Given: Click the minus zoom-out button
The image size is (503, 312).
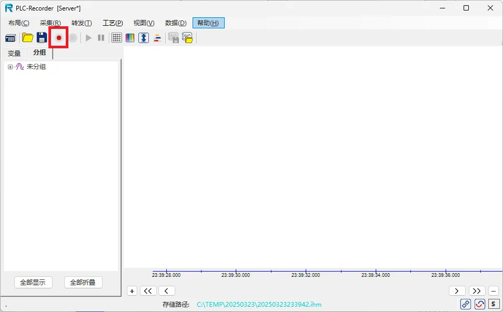Looking at the screenshot, I should point(494,291).
